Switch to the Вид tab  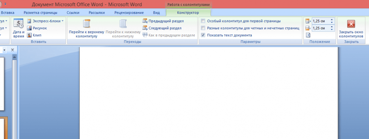156,12
